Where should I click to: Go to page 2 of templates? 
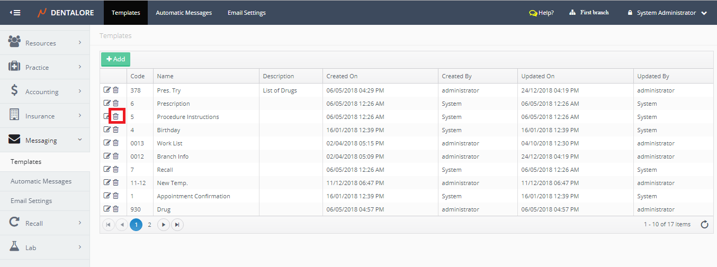click(x=149, y=225)
